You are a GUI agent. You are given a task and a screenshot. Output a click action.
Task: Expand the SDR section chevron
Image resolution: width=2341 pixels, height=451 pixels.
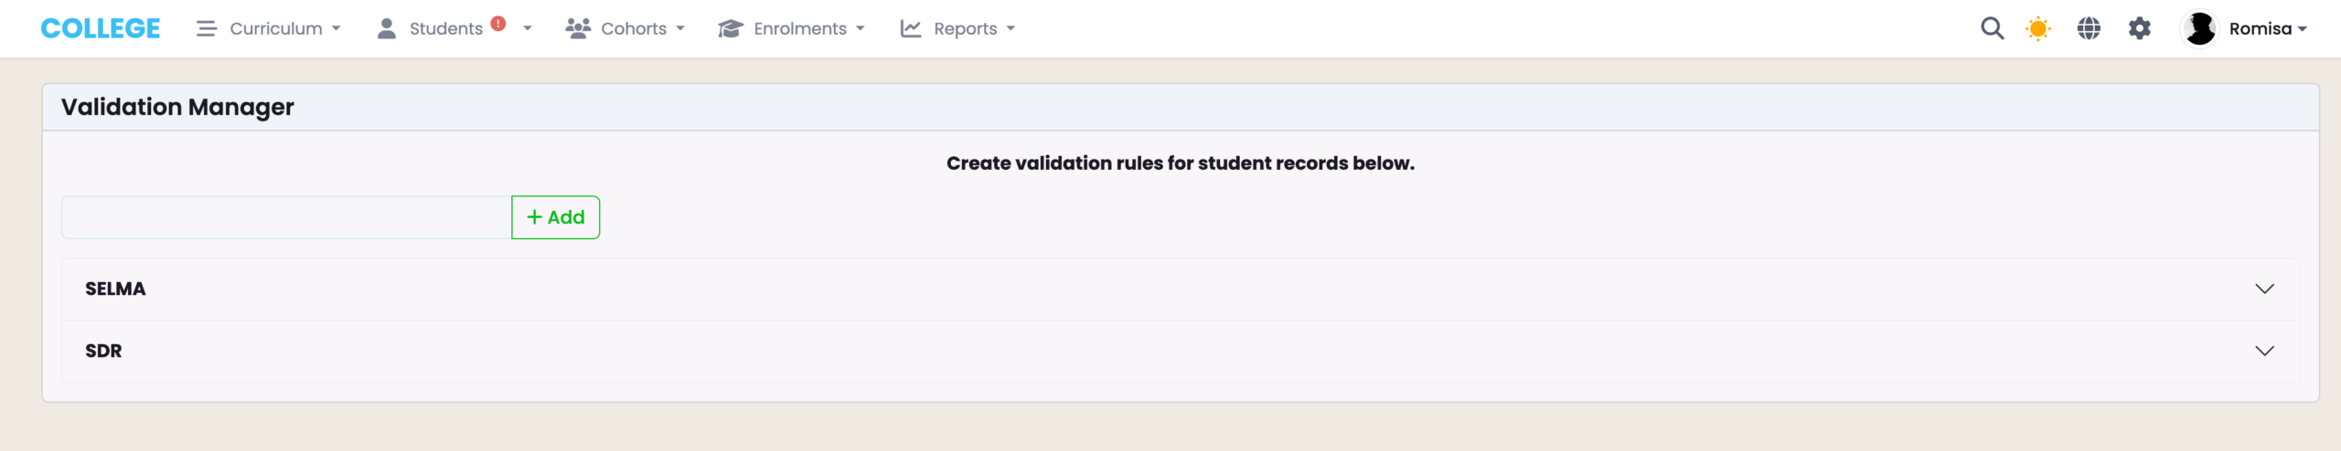click(x=2264, y=351)
